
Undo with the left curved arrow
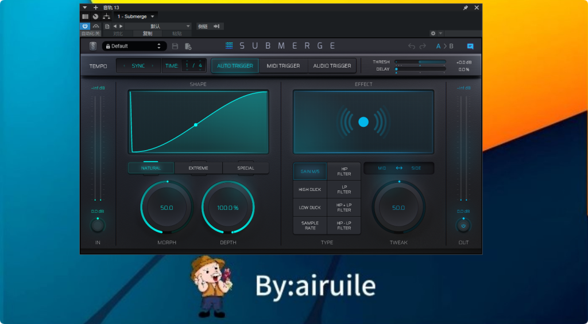click(412, 46)
